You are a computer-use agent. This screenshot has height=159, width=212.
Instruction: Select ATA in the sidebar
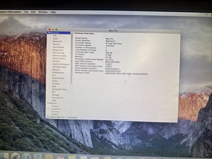tap(55, 36)
